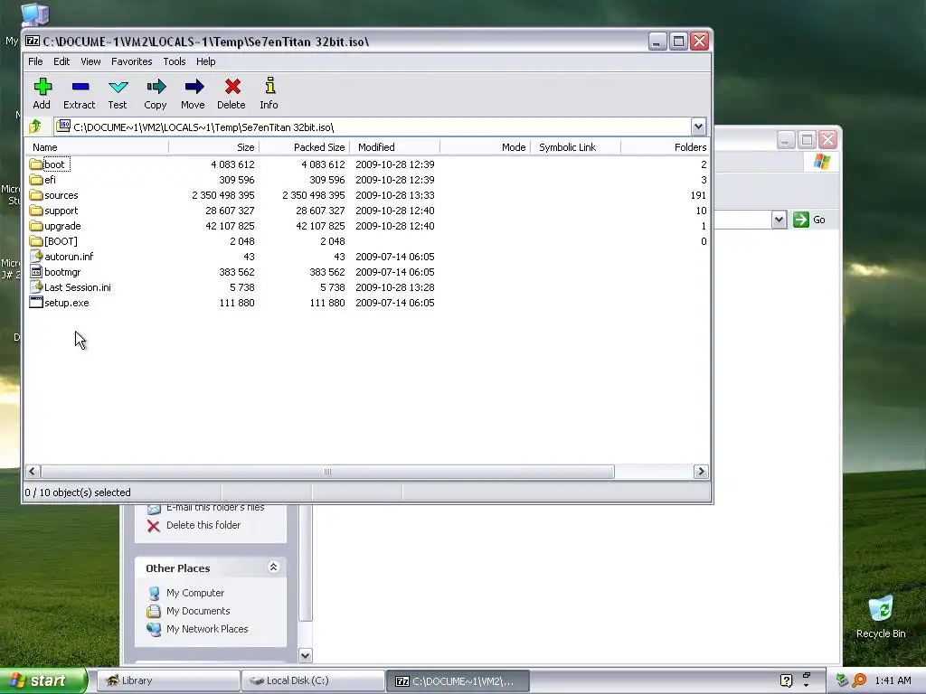Click the help question mark tray icon

click(786, 680)
